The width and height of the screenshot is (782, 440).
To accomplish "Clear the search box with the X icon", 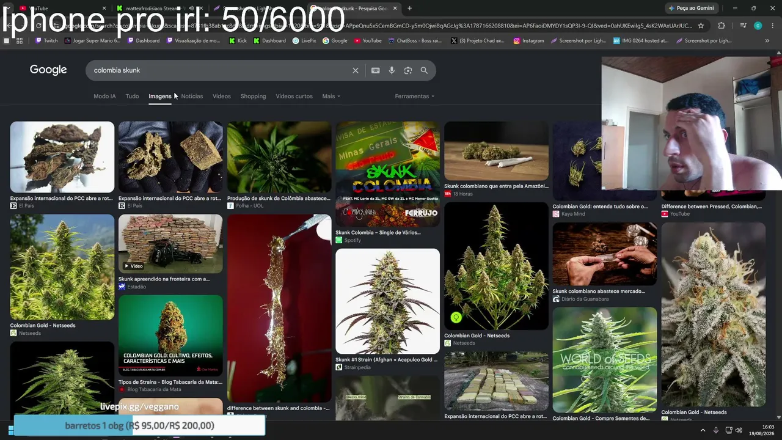I will (356, 70).
